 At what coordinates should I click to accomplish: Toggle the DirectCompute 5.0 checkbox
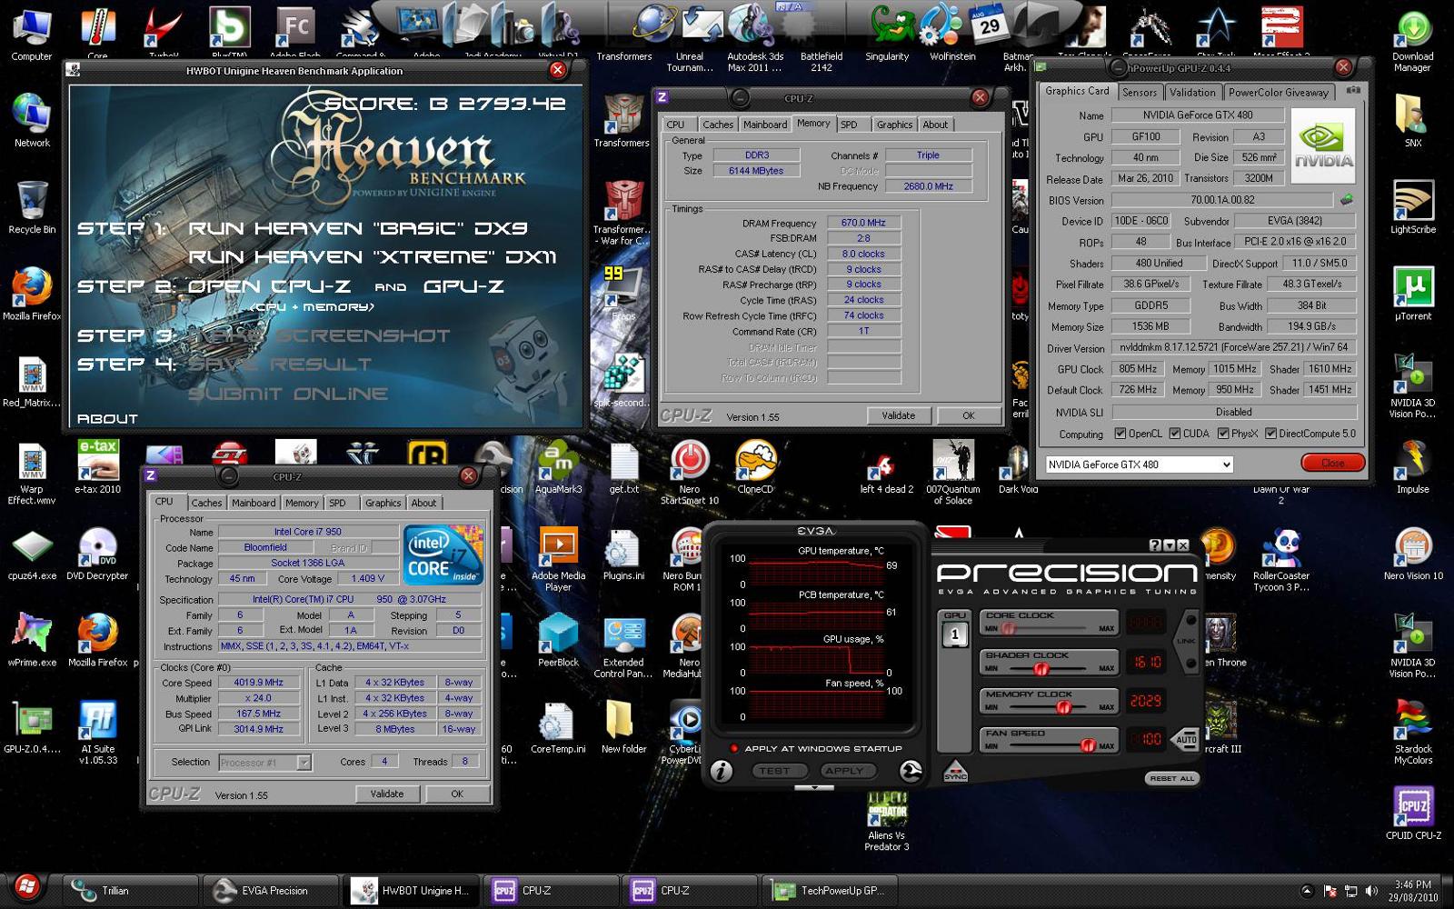point(1271,434)
